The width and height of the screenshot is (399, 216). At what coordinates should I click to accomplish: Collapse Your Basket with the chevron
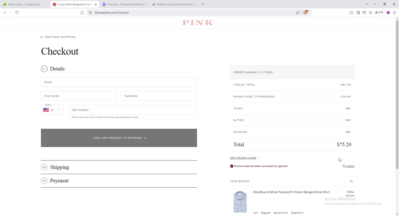click(351, 181)
